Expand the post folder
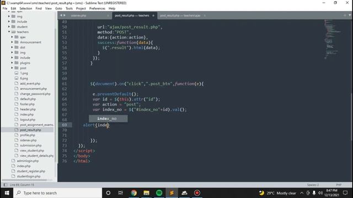The image size is (353, 198). pos(12,68)
